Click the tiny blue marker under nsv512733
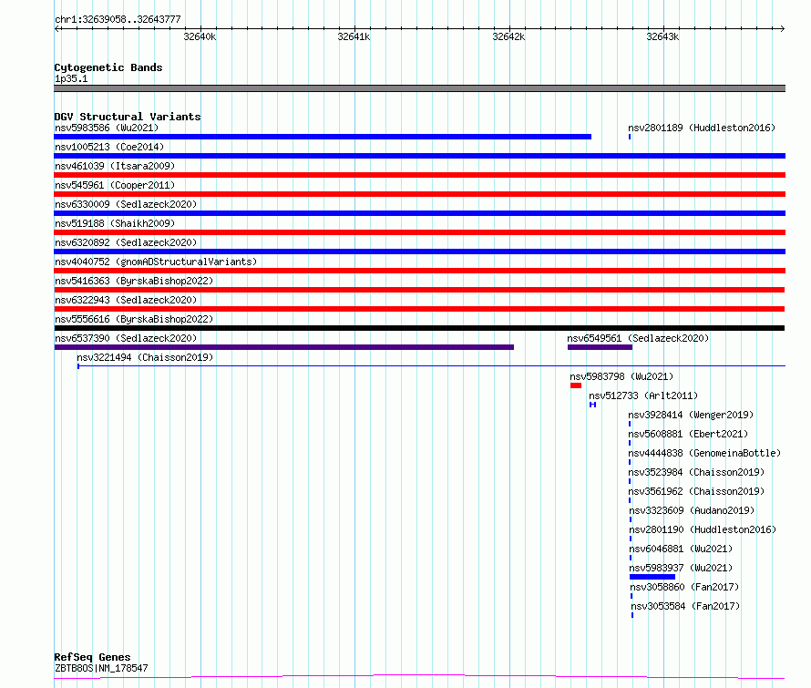Image resolution: width=811 pixels, height=688 pixels. [592, 405]
